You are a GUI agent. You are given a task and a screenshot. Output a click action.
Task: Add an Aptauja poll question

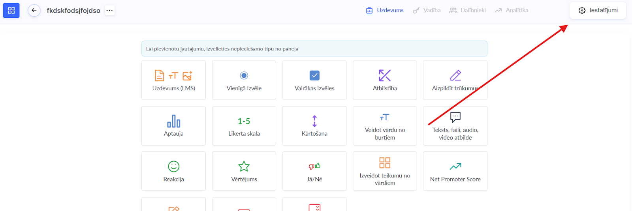(173, 126)
